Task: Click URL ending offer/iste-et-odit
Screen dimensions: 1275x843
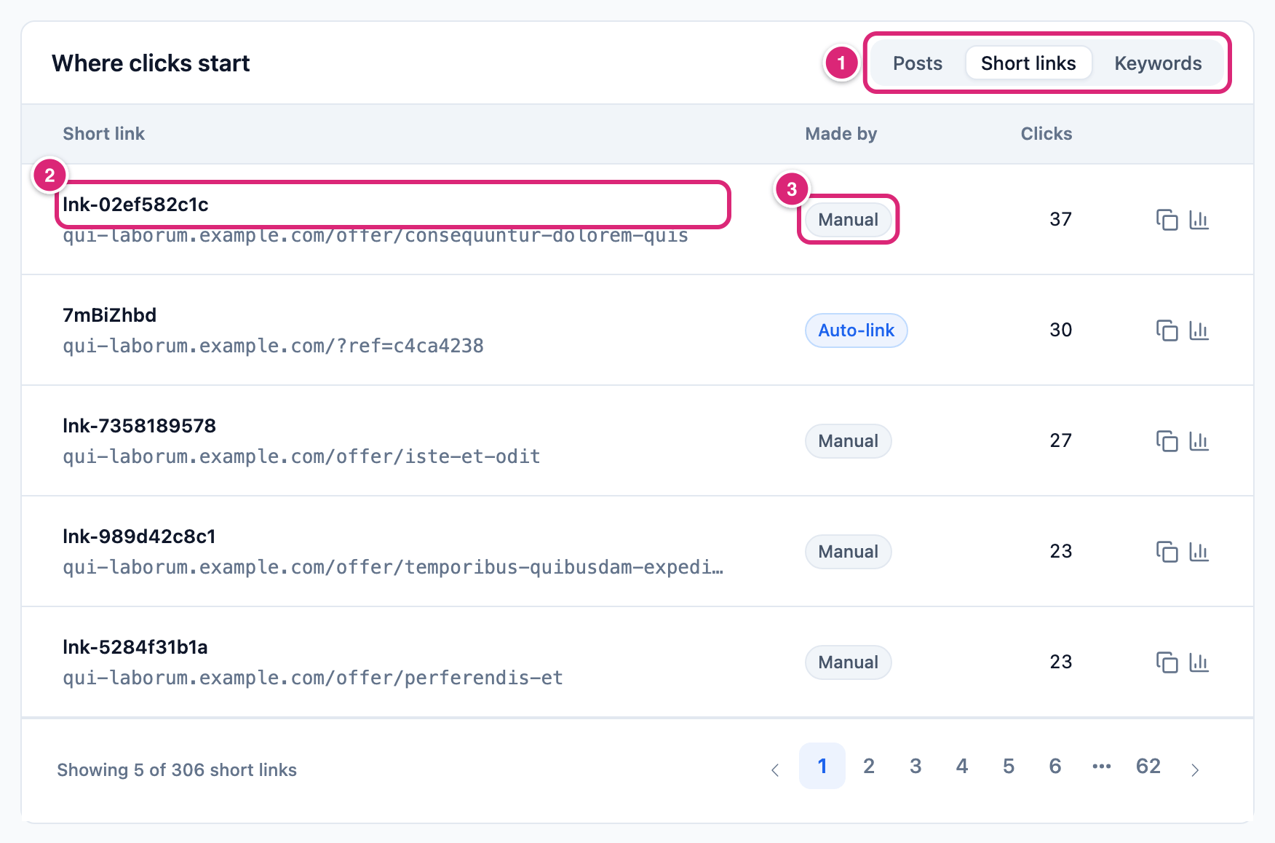Action: [x=301, y=456]
